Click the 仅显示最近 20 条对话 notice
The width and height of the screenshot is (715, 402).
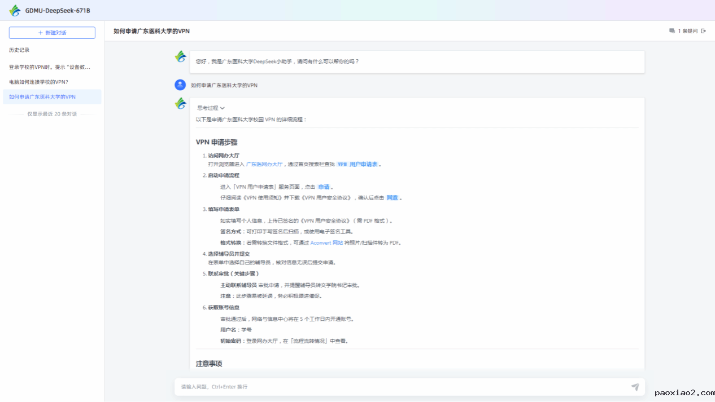[52, 114]
